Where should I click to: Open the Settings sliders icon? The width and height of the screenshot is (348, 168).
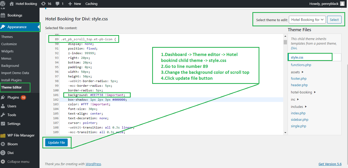3,124
